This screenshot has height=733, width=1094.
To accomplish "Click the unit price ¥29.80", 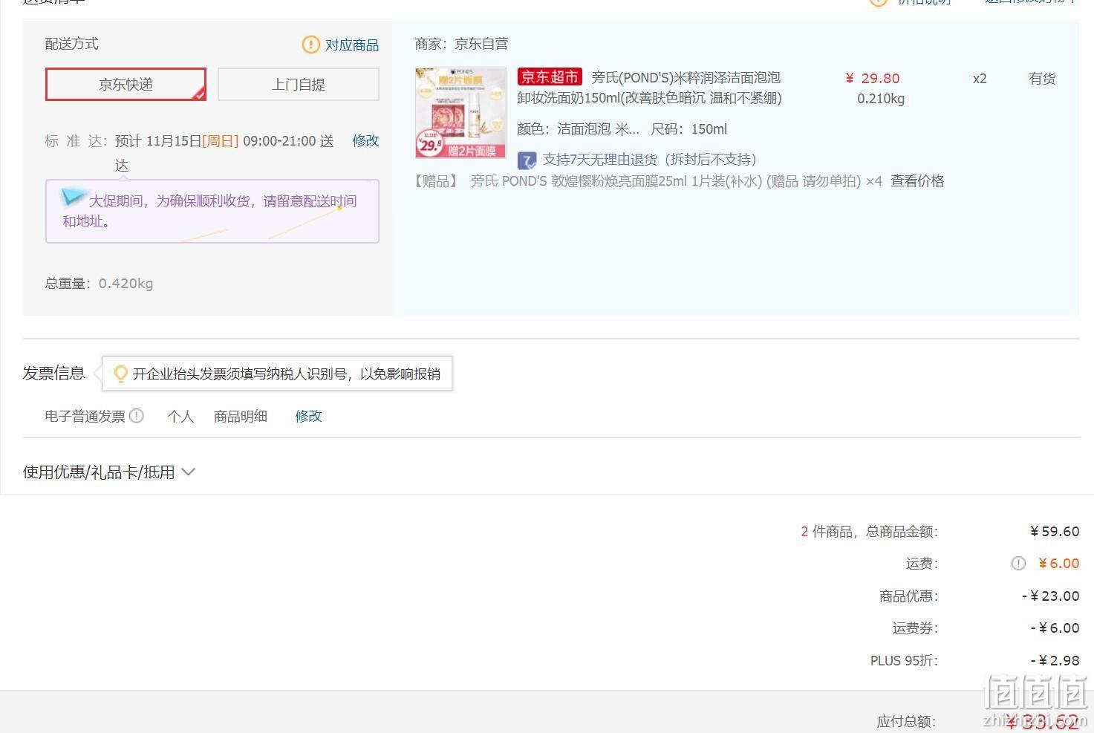I will (873, 78).
